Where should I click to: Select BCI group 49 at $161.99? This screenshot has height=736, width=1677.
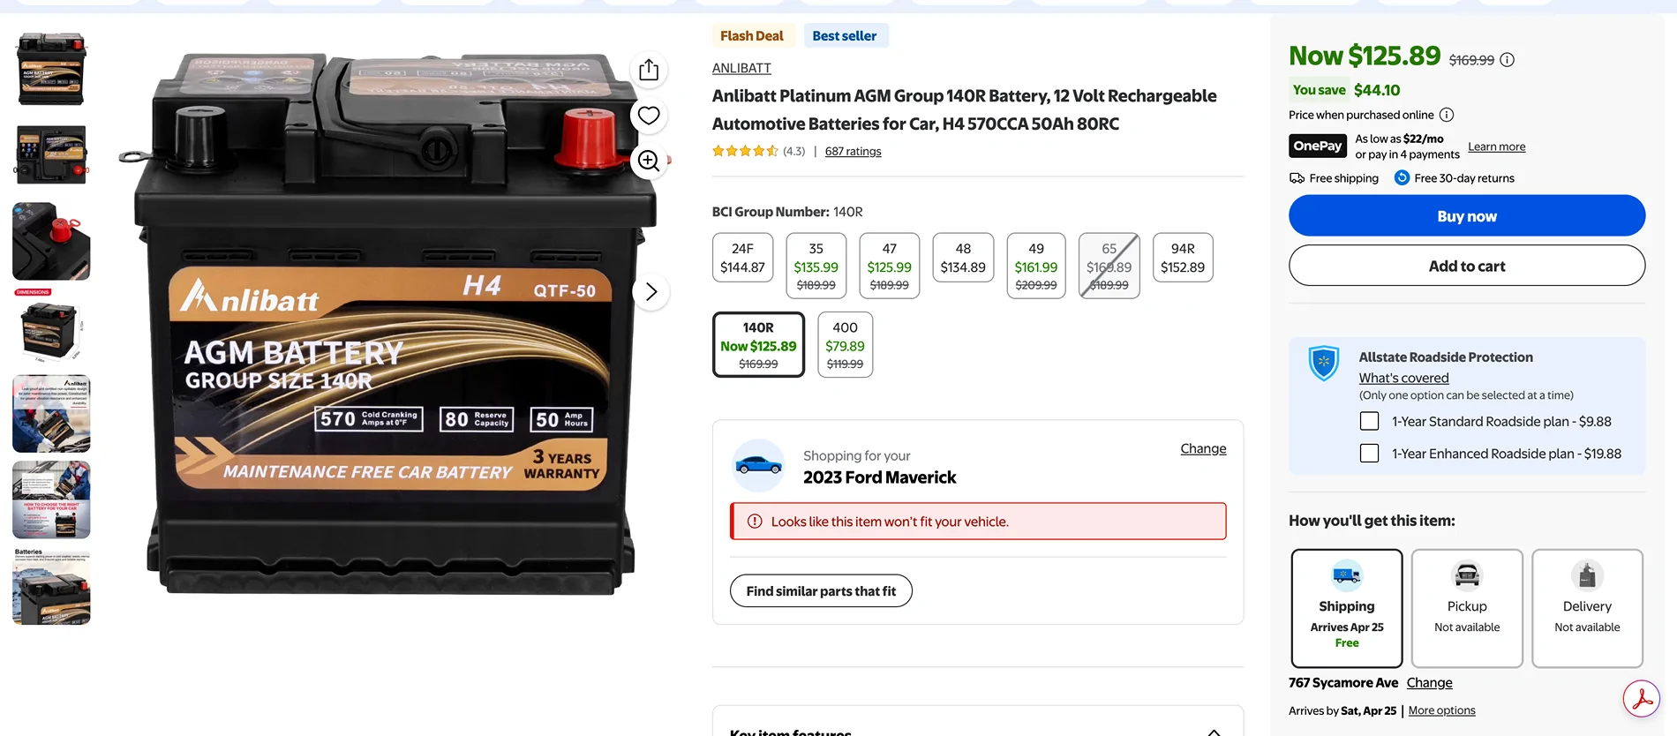[x=1036, y=266]
